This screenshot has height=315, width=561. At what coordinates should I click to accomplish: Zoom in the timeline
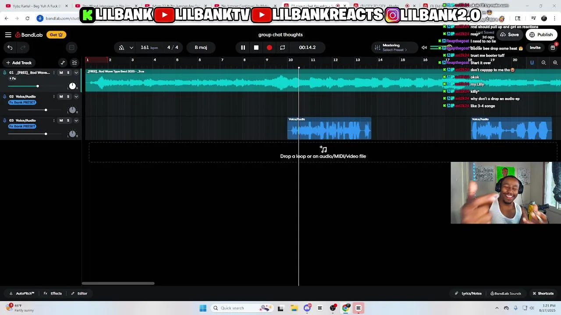pyautogui.click(x=555, y=63)
